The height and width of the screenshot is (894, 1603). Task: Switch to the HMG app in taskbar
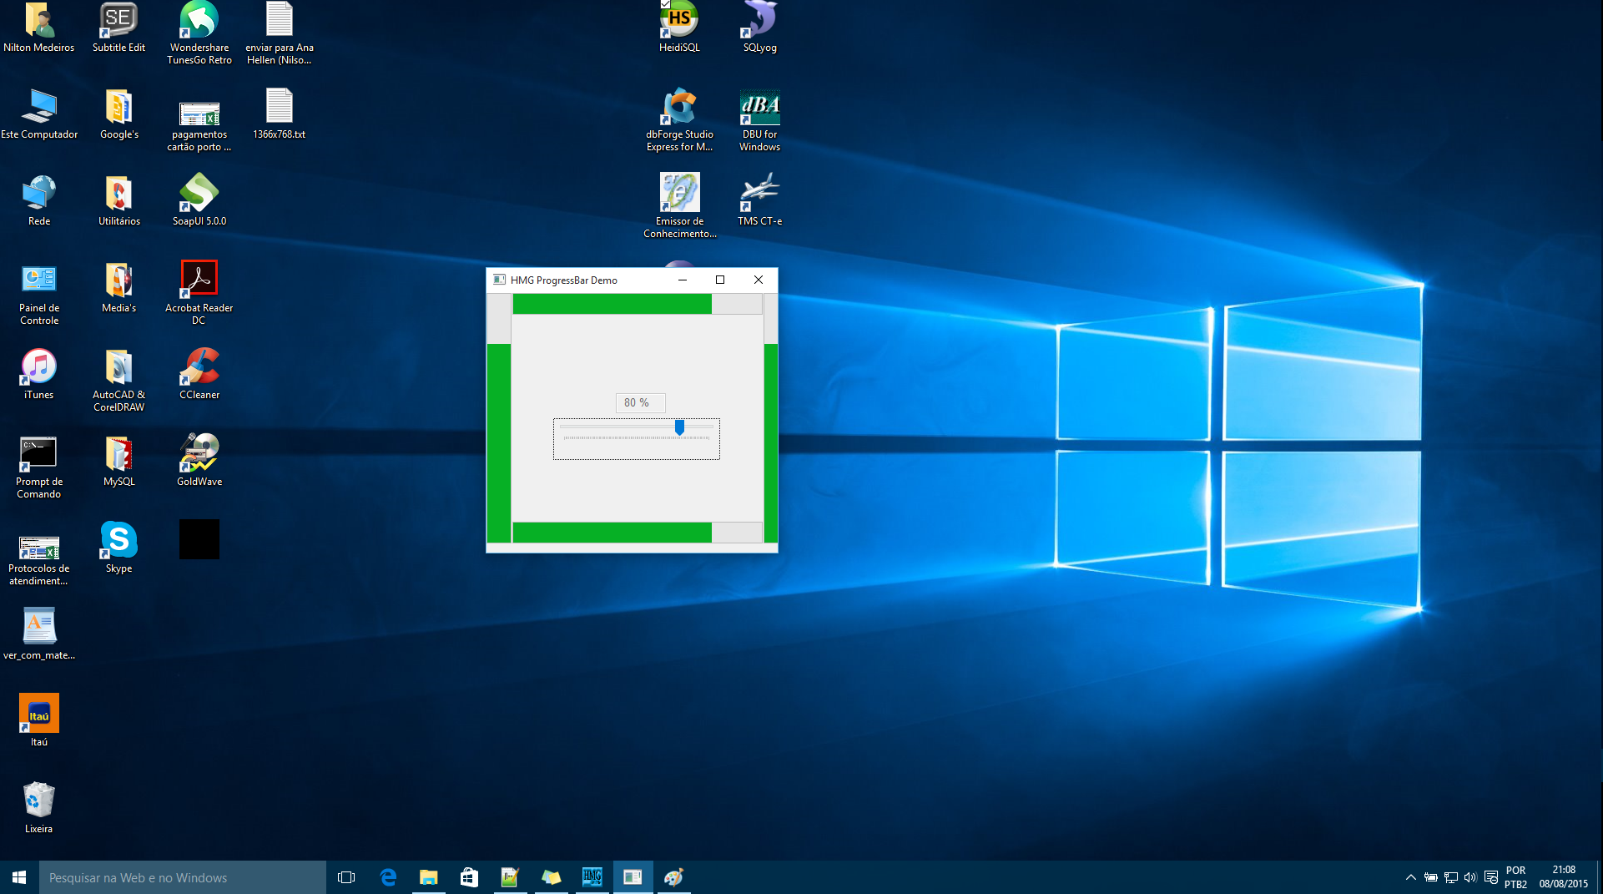pyautogui.click(x=592, y=877)
